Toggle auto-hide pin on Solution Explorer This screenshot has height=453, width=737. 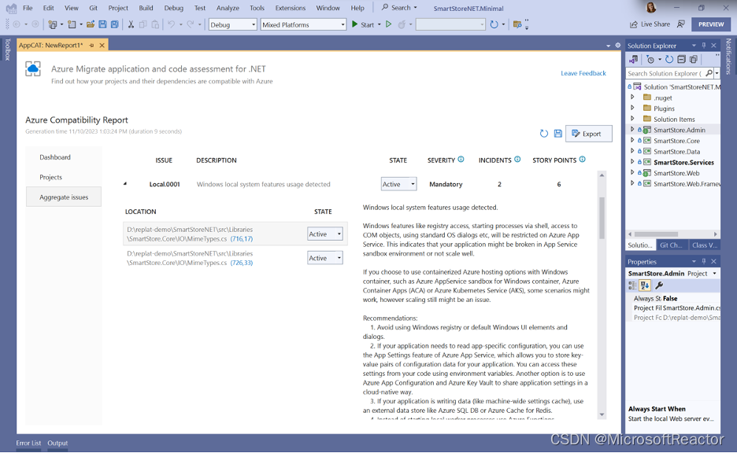pos(704,46)
